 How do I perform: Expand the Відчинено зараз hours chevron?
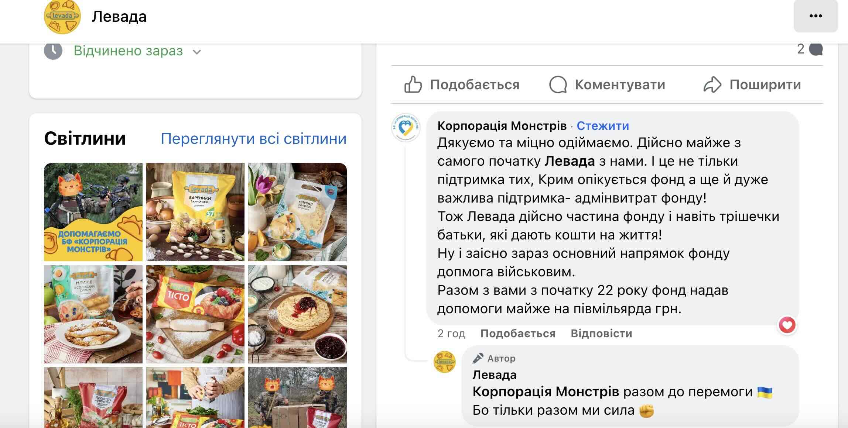click(x=197, y=52)
